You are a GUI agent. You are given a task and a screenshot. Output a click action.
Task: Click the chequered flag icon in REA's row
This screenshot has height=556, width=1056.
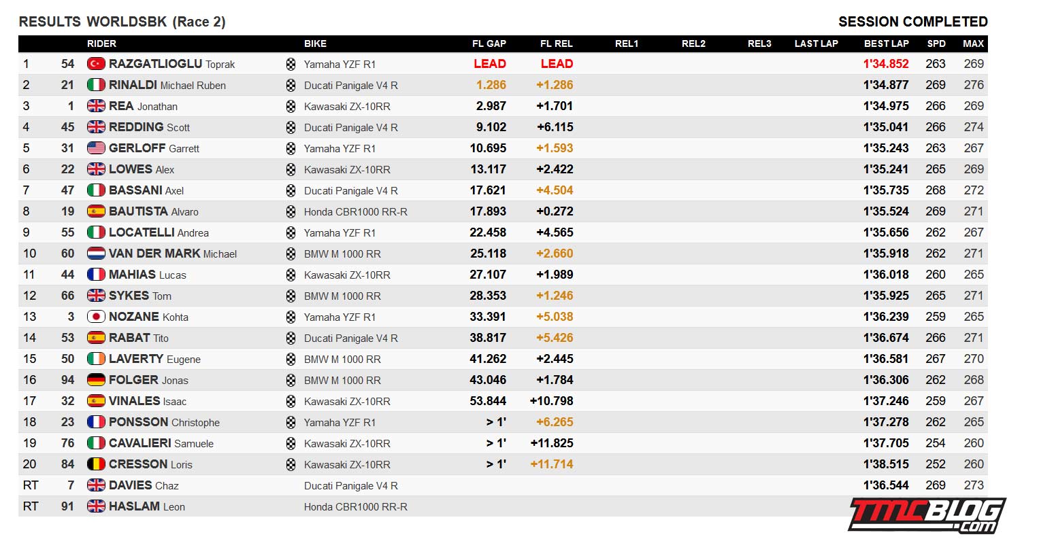click(x=291, y=106)
